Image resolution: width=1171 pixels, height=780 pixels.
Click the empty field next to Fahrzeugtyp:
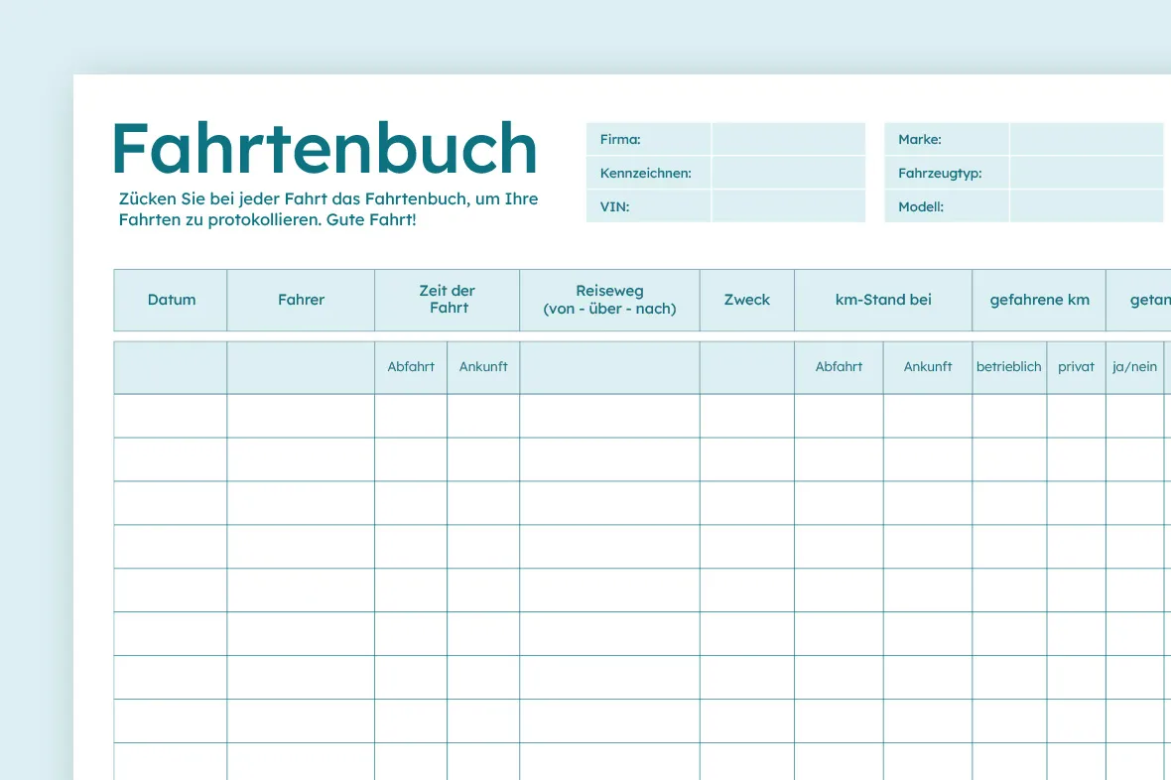click(1087, 173)
